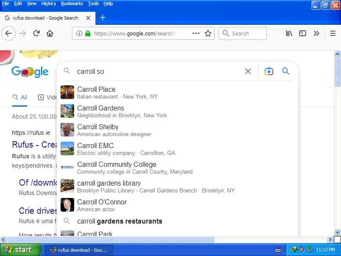Open a new tab with plus icon
Screen dimensions: 341x256
click(103, 17)
